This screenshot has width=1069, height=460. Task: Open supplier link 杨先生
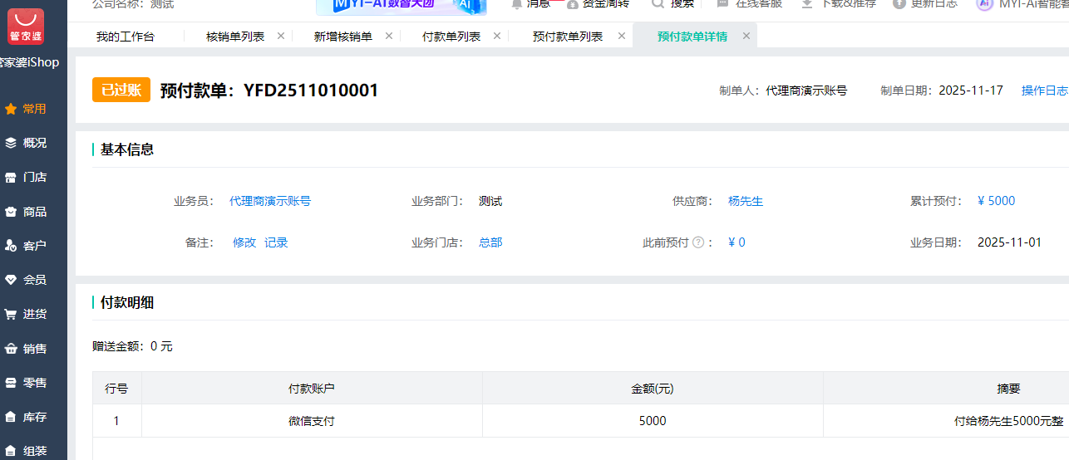[746, 201]
